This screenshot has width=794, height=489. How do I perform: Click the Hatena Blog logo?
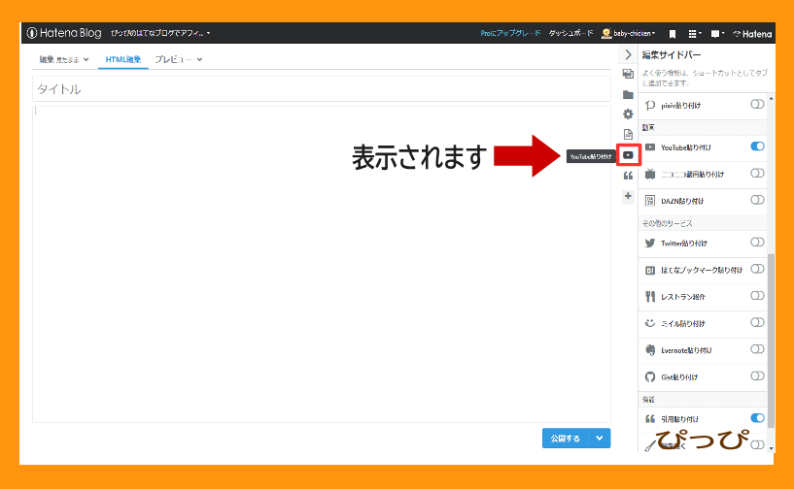[x=64, y=33]
